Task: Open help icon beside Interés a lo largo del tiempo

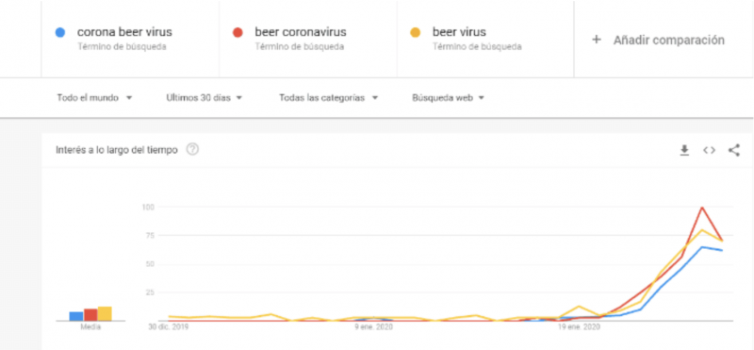Action: [192, 150]
